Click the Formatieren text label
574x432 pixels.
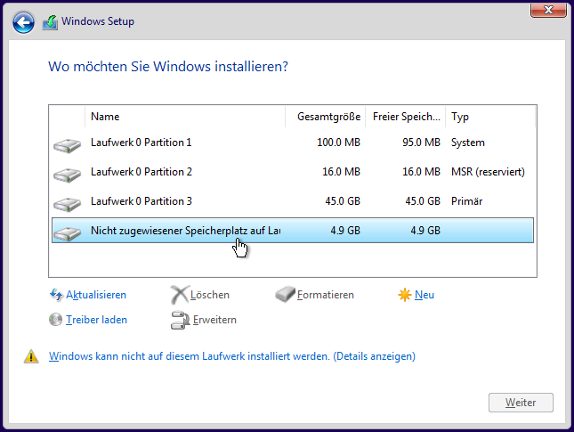click(326, 295)
